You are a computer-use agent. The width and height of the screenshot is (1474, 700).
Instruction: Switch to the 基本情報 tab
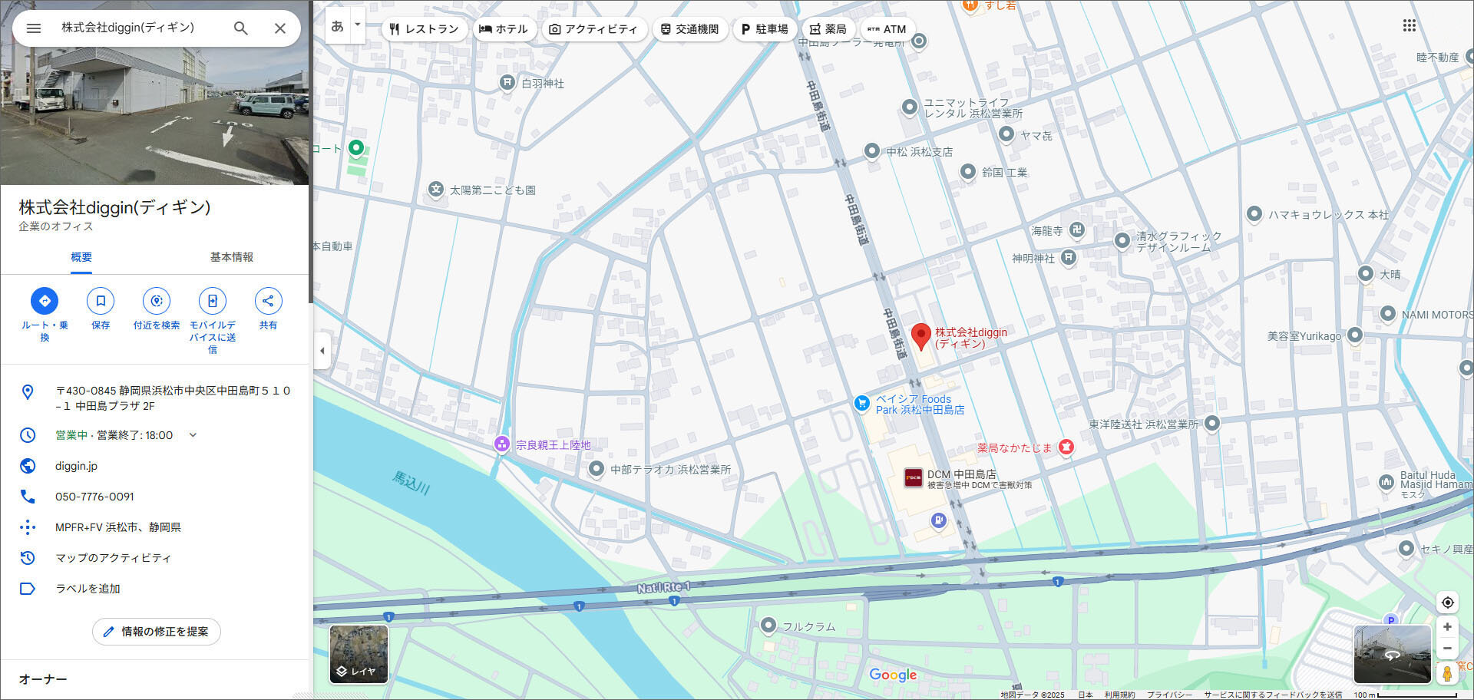(231, 257)
